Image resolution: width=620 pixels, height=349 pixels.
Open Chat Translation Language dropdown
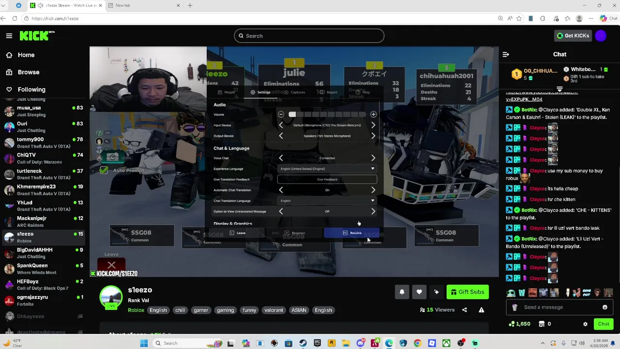(327, 201)
